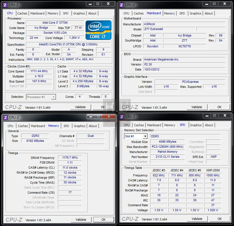The image size is (234, 226).
Task: Click the CPU-Z app icon in the Mainboard tab window's title bar
Action: point(121,5)
